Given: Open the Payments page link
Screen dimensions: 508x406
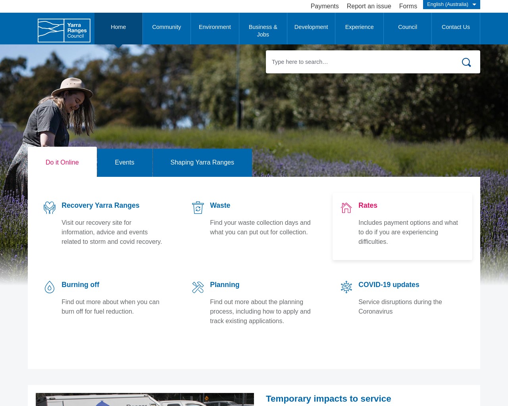Looking at the screenshot, I should tap(324, 6).
